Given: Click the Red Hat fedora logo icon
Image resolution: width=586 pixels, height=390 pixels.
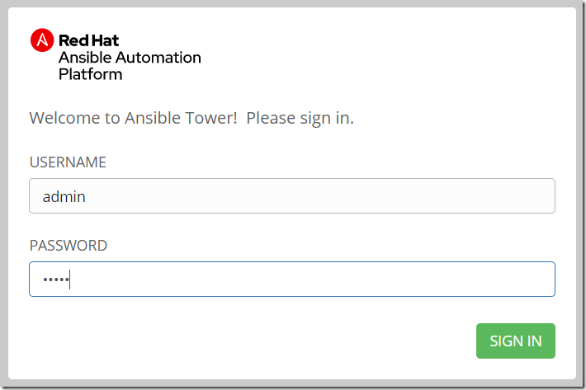Looking at the screenshot, I should (x=42, y=40).
